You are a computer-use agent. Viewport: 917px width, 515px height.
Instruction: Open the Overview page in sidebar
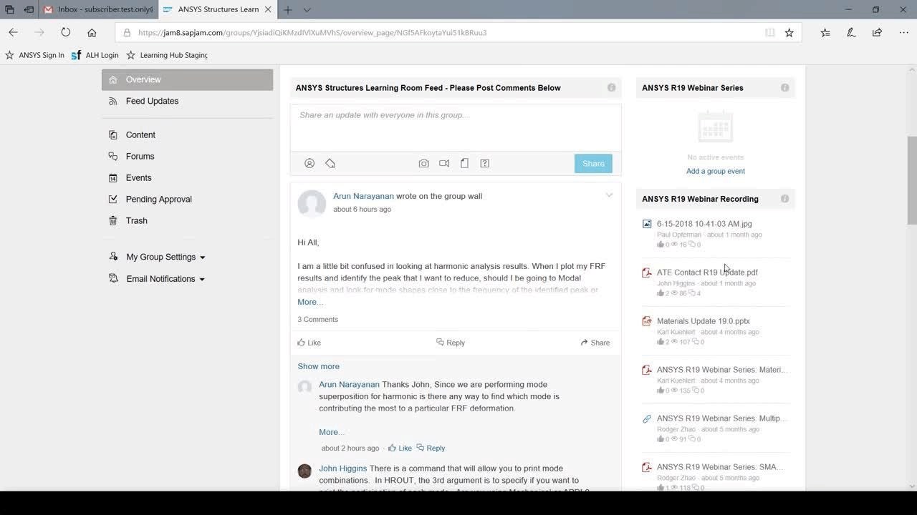point(187,79)
